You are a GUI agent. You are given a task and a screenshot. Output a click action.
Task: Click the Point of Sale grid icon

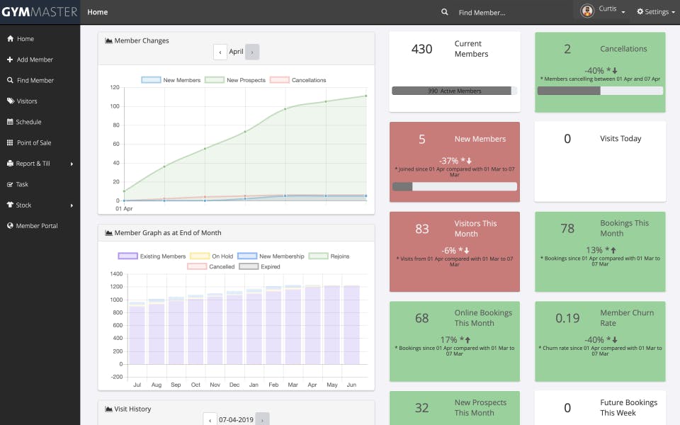click(x=10, y=142)
